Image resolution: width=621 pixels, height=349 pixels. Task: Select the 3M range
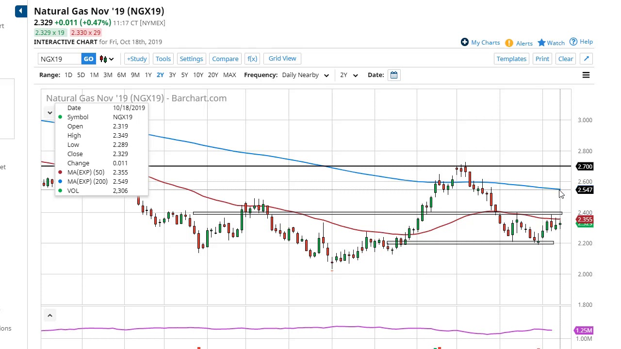(108, 75)
